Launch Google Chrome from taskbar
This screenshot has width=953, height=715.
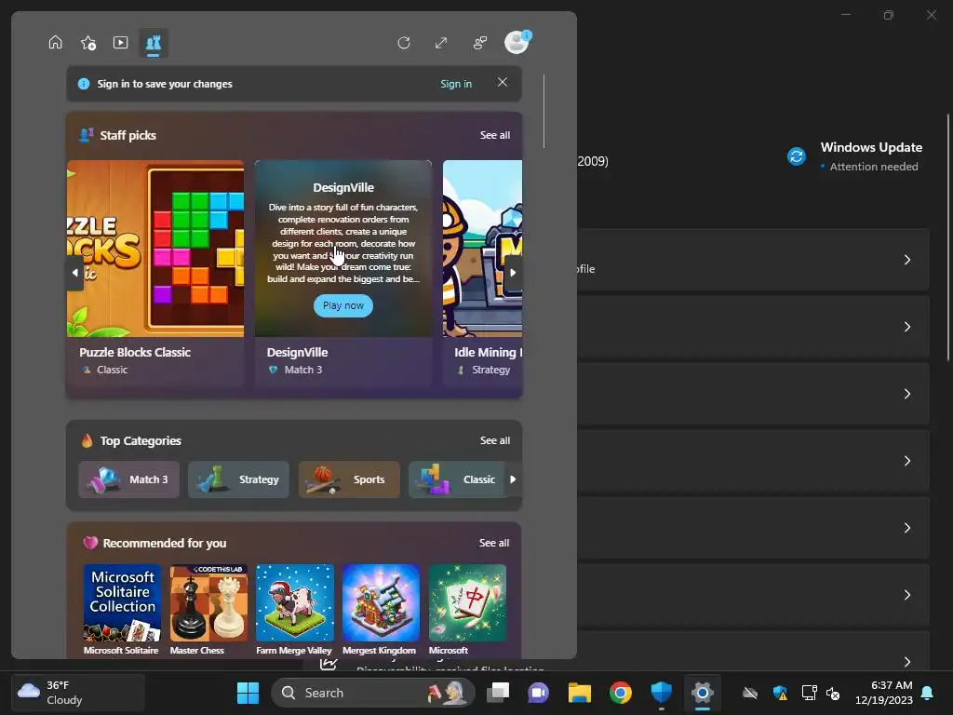[x=621, y=693]
